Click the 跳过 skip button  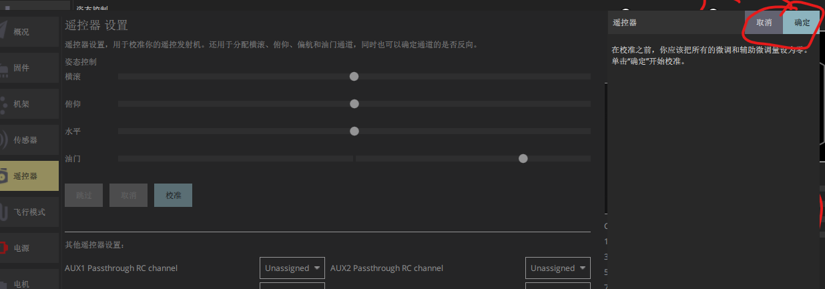pyautogui.click(x=83, y=196)
